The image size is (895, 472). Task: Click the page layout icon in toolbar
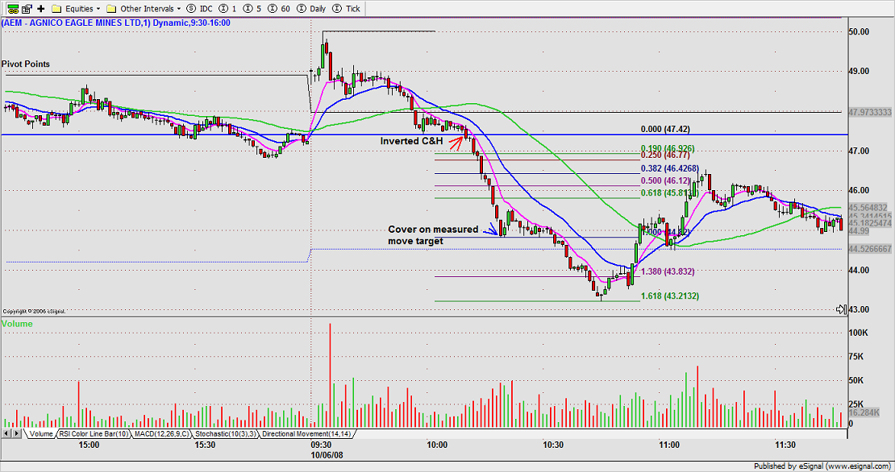[27, 9]
